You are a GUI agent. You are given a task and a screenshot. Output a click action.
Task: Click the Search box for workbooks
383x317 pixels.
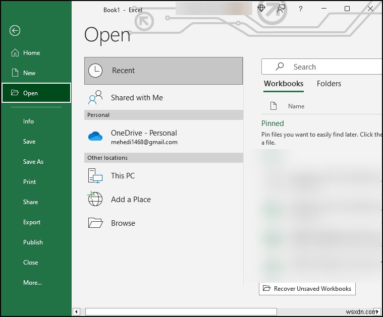coord(322,67)
